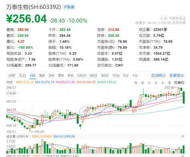The width and height of the screenshot is (190, 157).
Task: Switch to the 5分 chart tab
Action: click(x=126, y=76)
